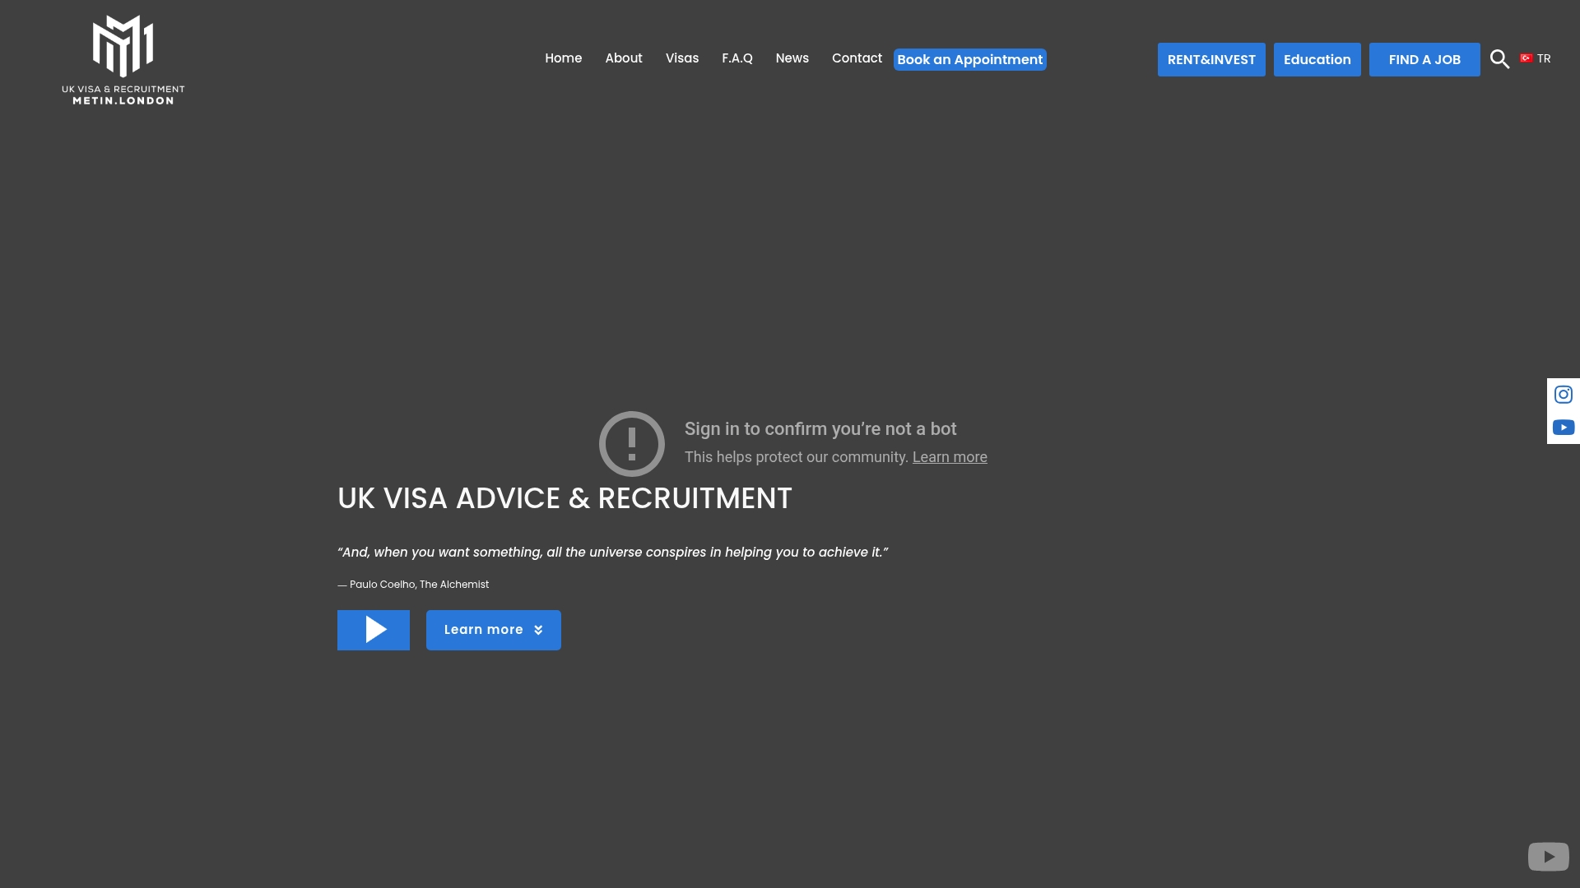
Task: Click Learn more double-chevron button
Action: [x=494, y=630]
